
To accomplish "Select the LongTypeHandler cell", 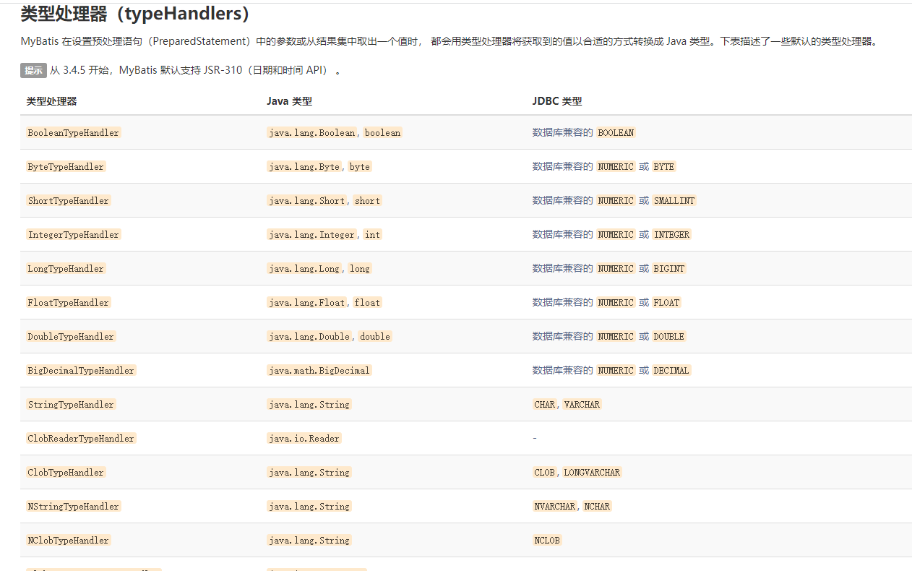I will coord(66,268).
